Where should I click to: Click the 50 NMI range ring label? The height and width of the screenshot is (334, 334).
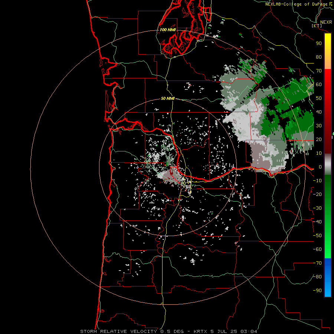[168, 98]
